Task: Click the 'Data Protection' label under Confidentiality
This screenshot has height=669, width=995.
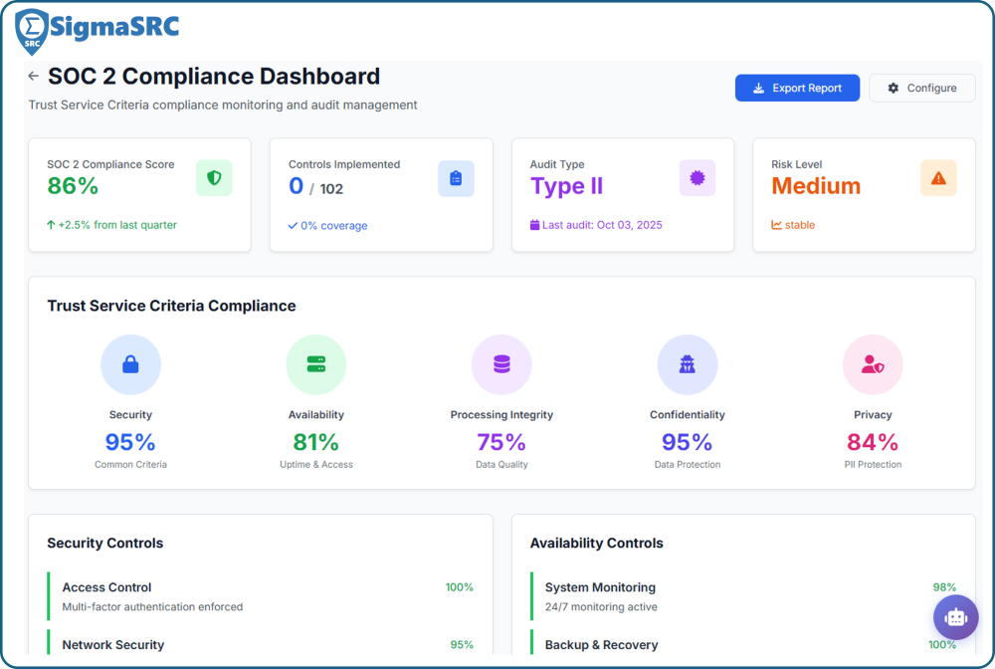Action: point(688,465)
